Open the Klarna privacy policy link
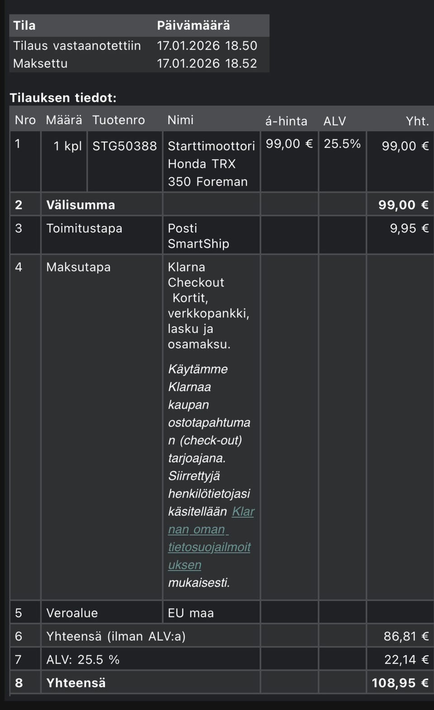434x710 pixels. 209,538
